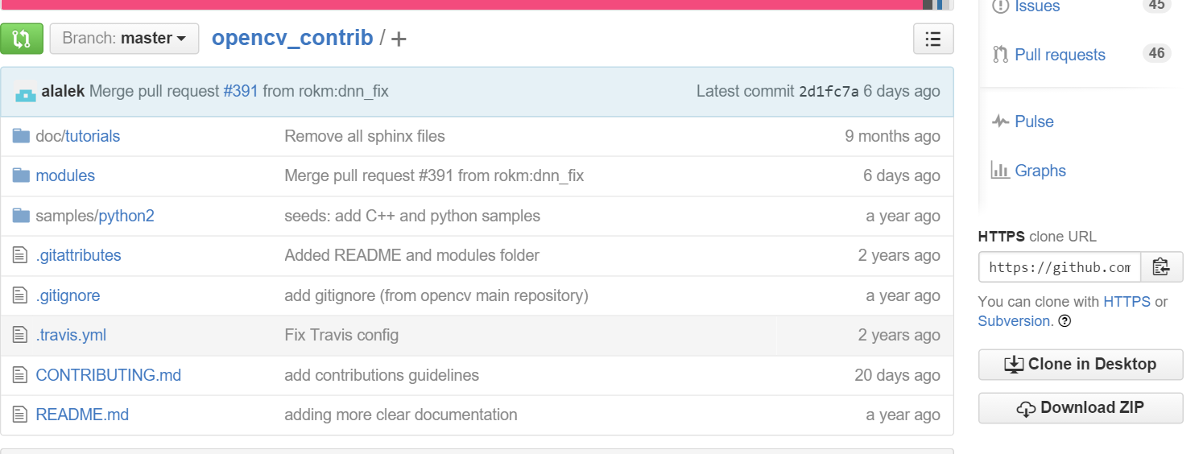Click file icon beside .gitattributes

coord(21,255)
